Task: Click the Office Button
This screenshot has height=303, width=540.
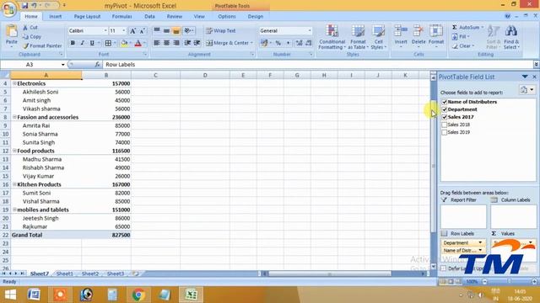Action: click(x=9, y=9)
